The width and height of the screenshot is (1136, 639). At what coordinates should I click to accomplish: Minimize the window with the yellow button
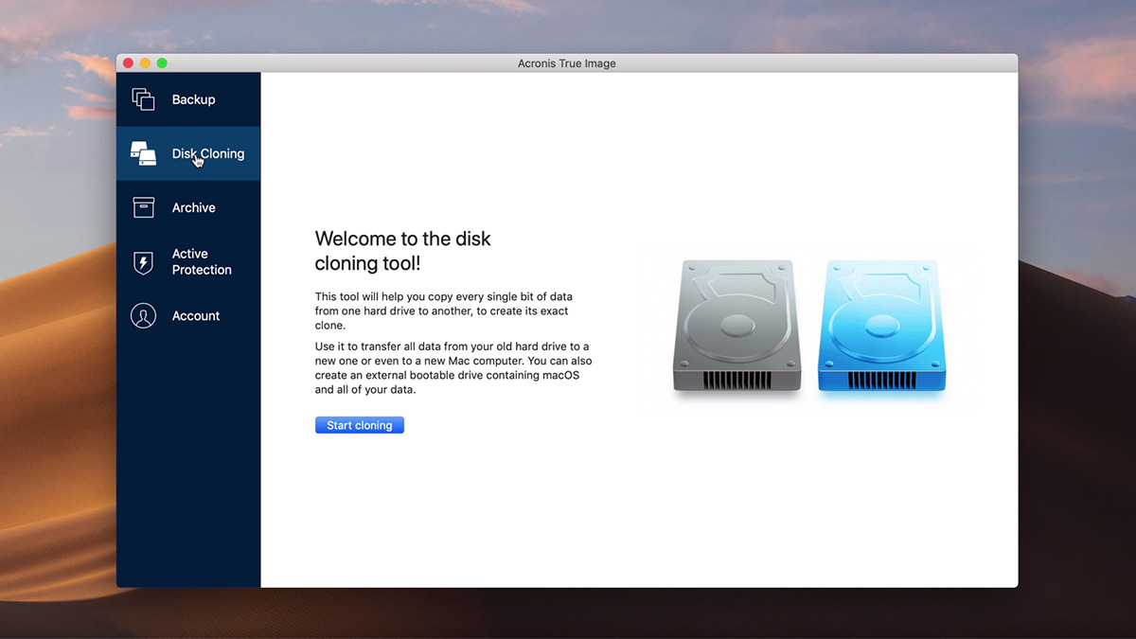(145, 63)
